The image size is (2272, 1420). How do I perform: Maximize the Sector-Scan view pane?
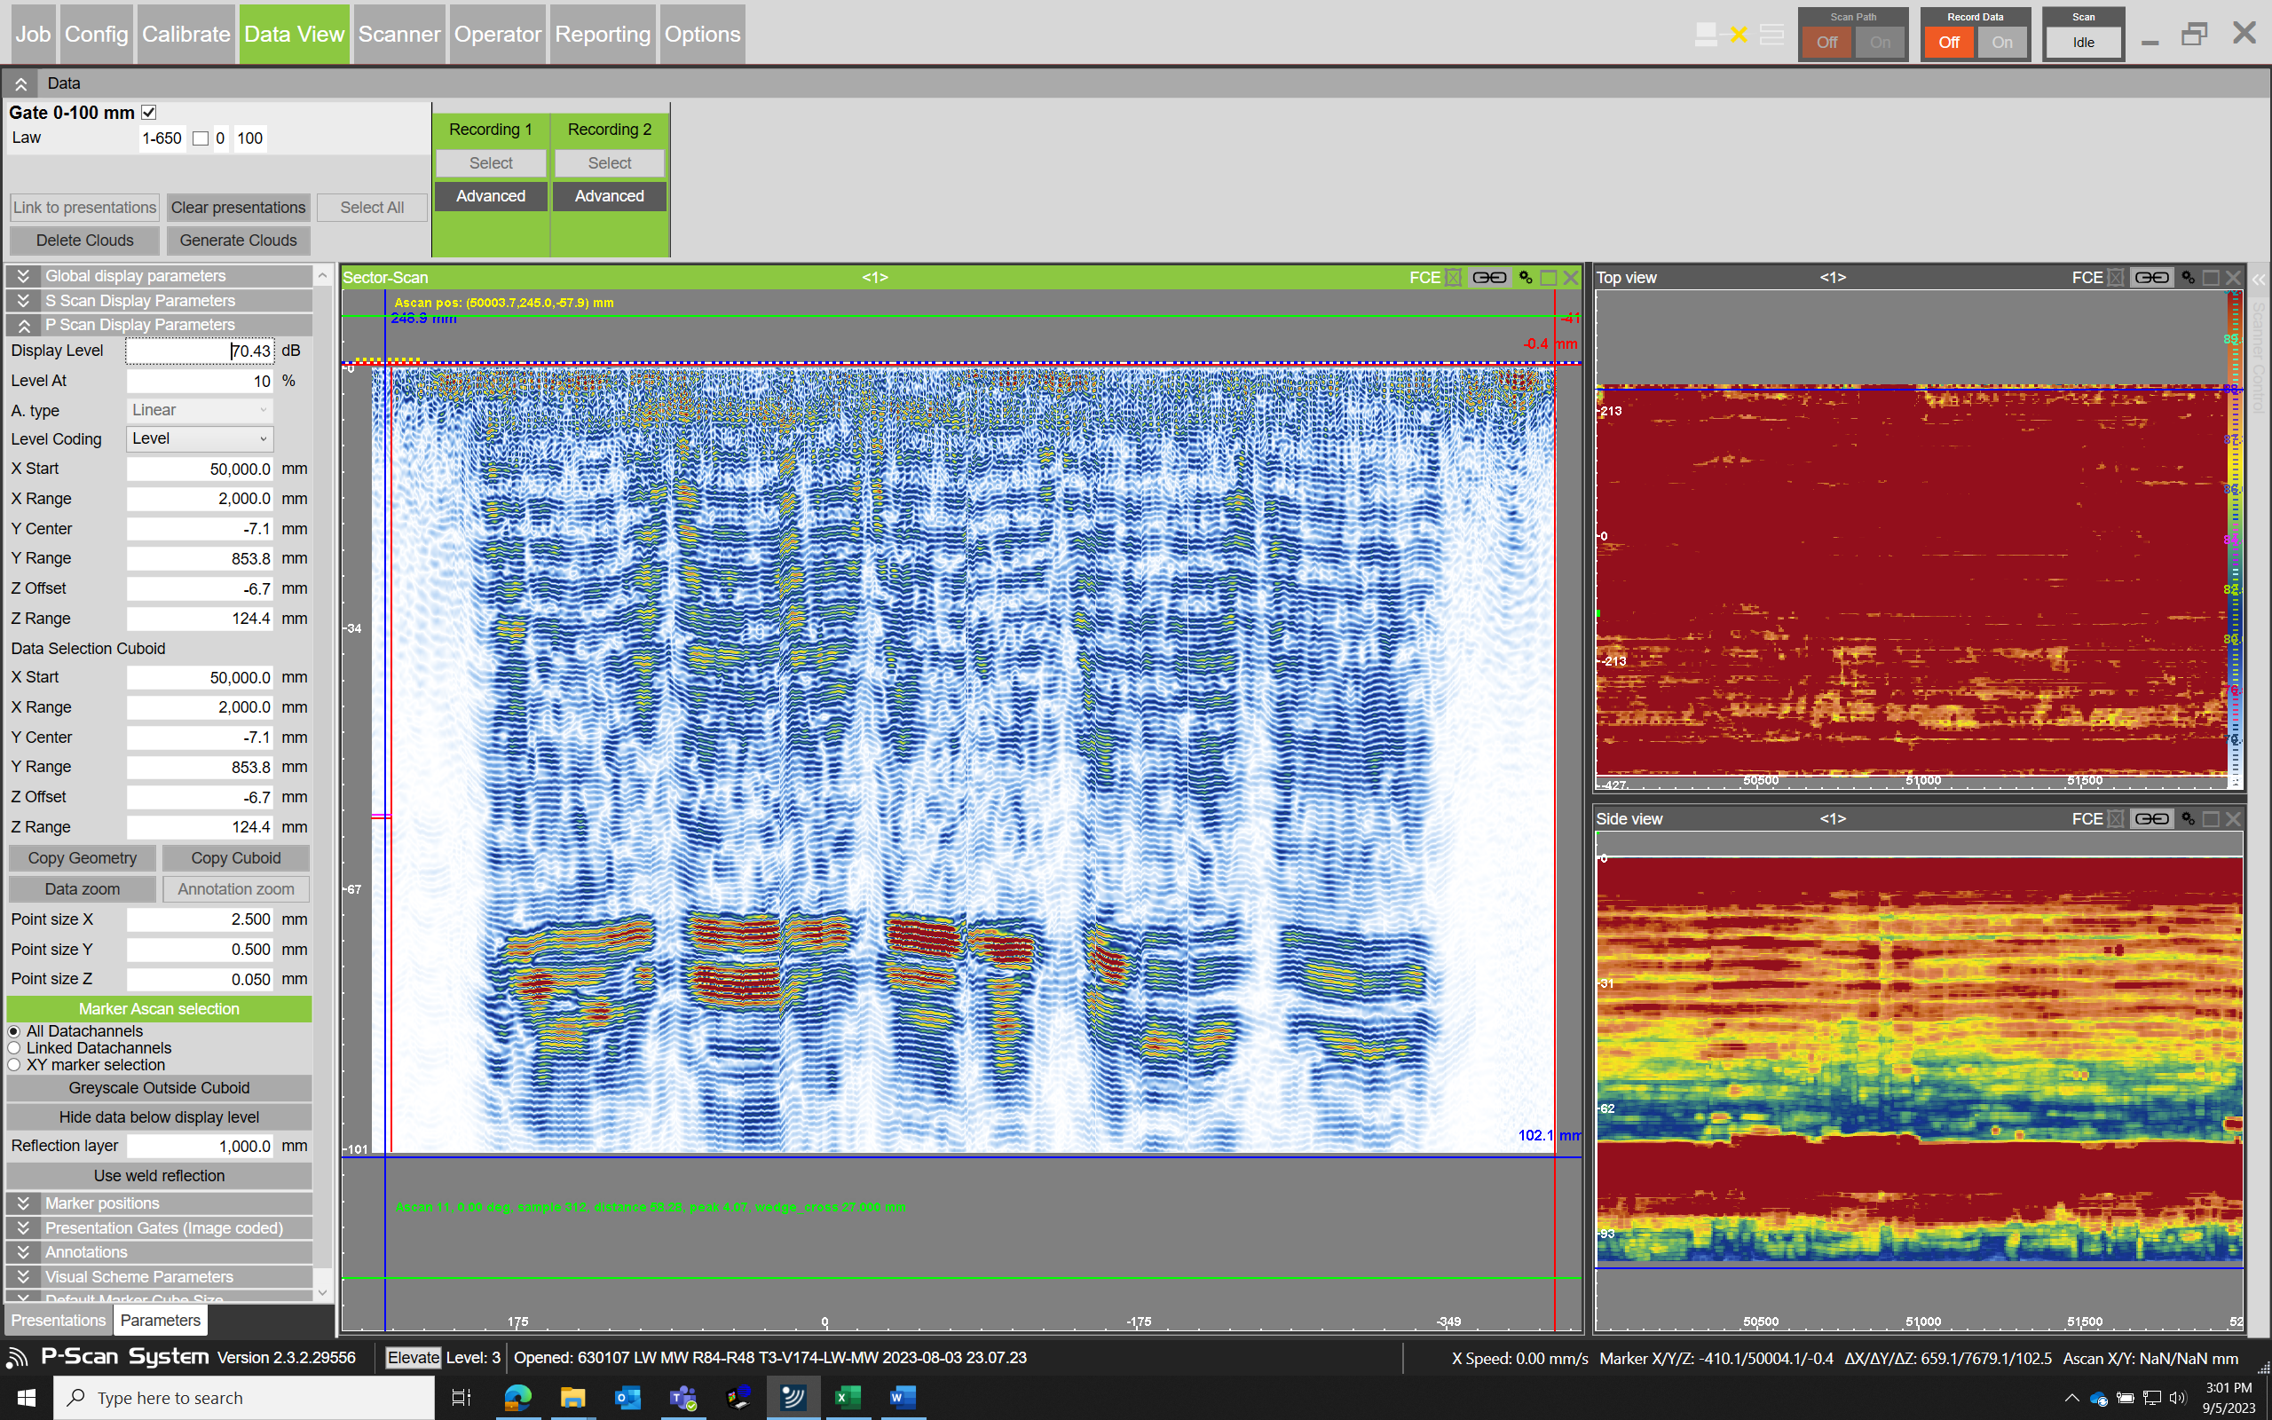point(1548,277)
